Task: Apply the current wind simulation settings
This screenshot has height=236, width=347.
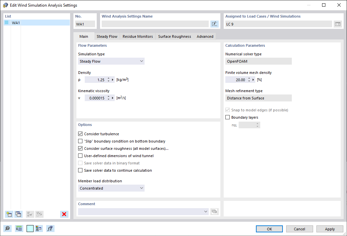Action: click(x=329, y=229)
